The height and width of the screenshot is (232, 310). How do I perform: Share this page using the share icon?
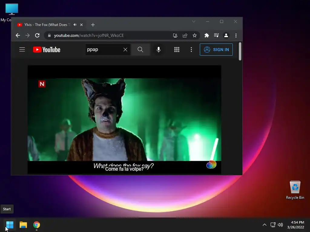(x=185, y=35)
